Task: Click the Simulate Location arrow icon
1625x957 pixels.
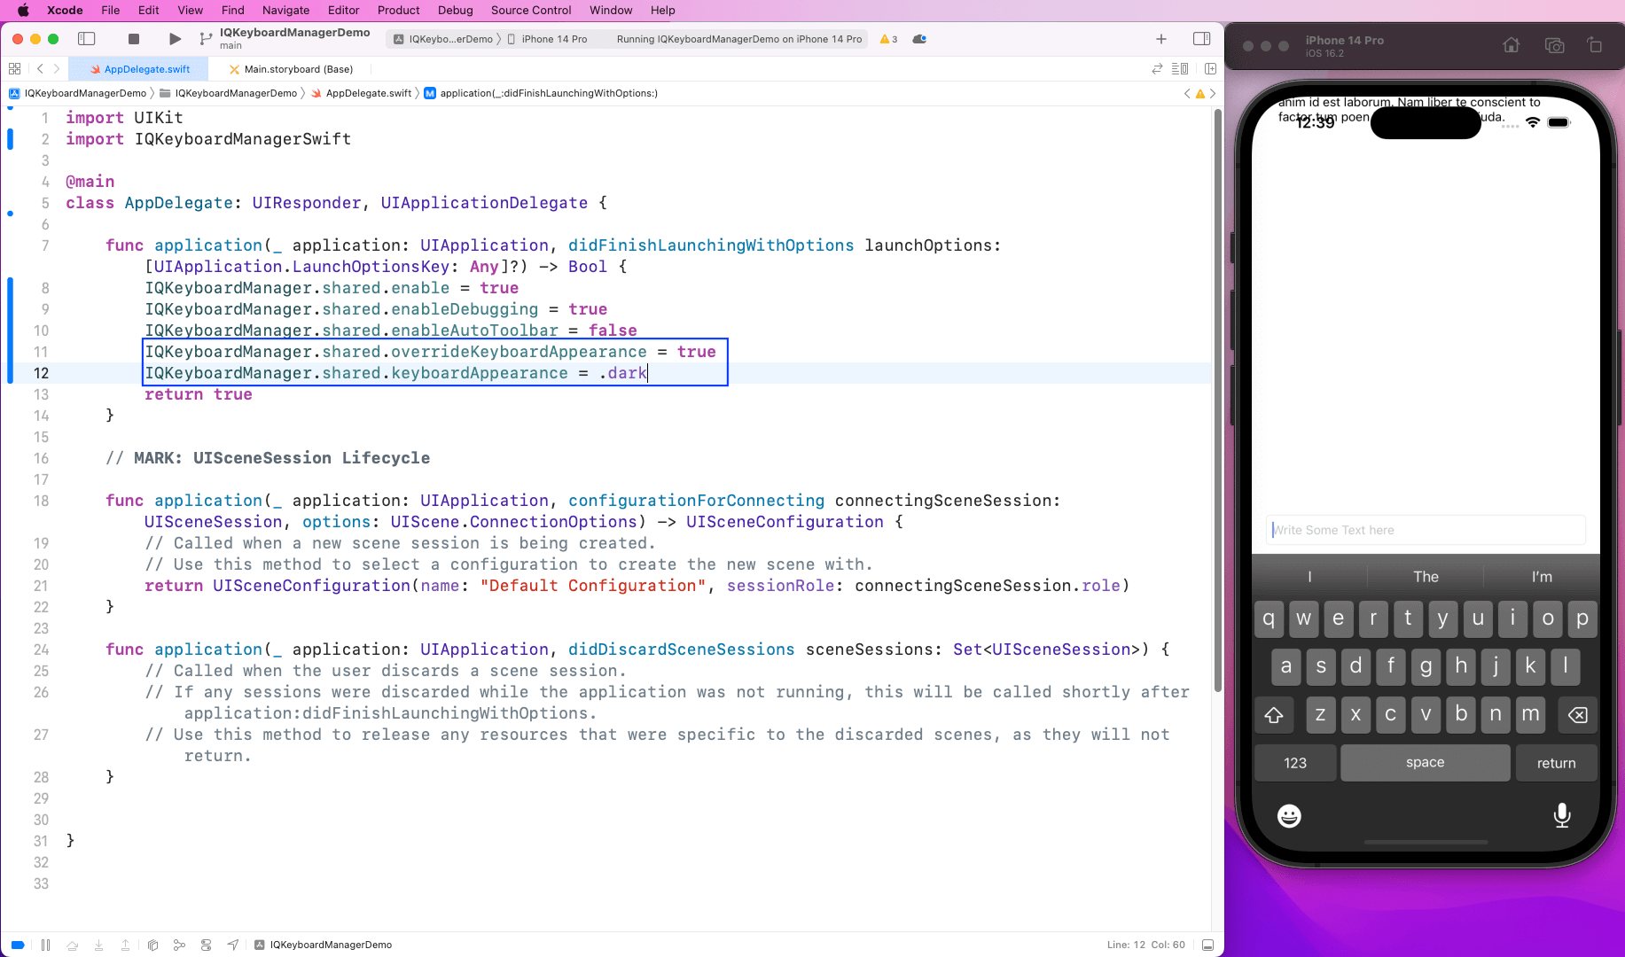Action: (233, 945)
